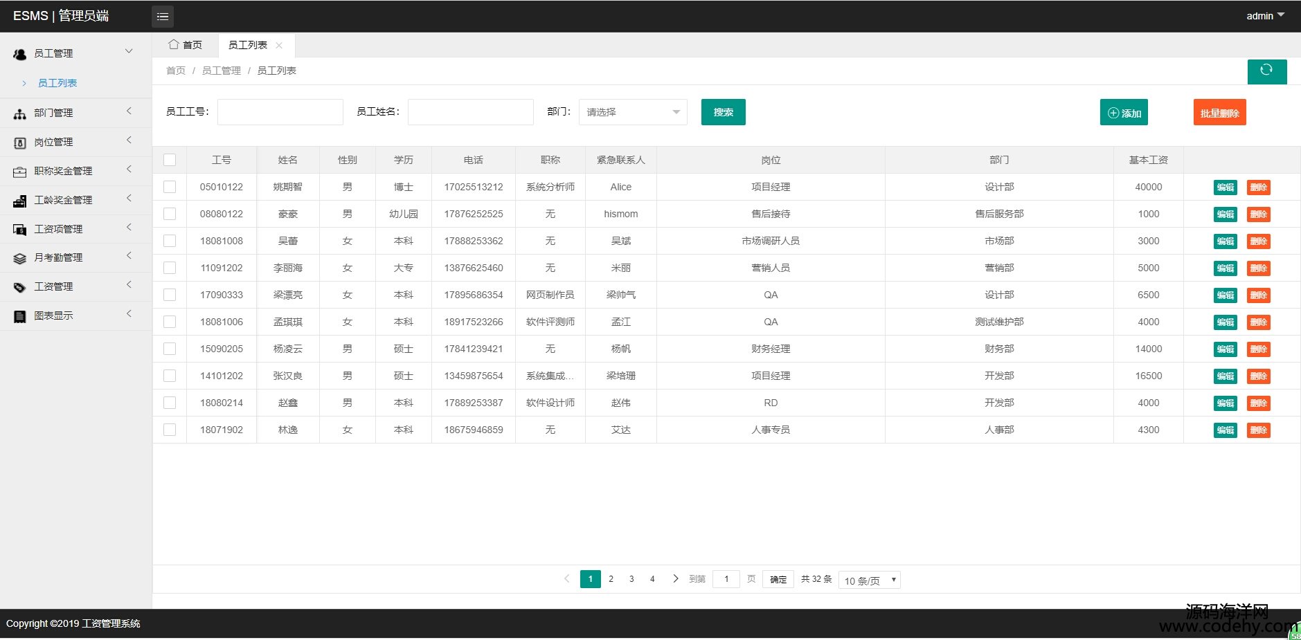Click the 部门管理 organization icon
1301x640 pixels.
pyautogui.click(x=19, y=113)
